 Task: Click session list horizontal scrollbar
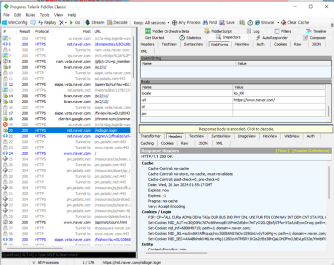pos(35,248)
